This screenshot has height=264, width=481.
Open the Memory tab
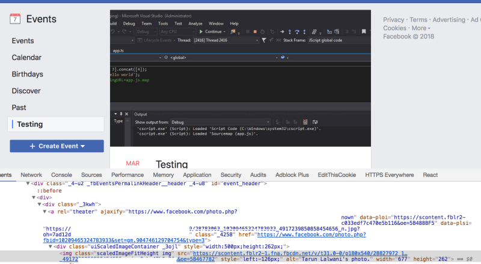click(x=163, y=175)
